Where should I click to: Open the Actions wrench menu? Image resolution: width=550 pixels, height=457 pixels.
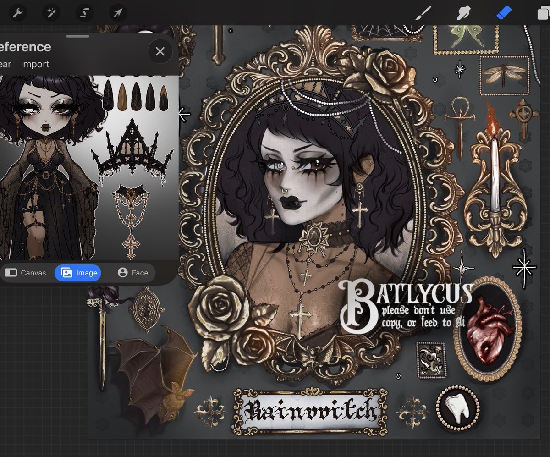(18, 13)
